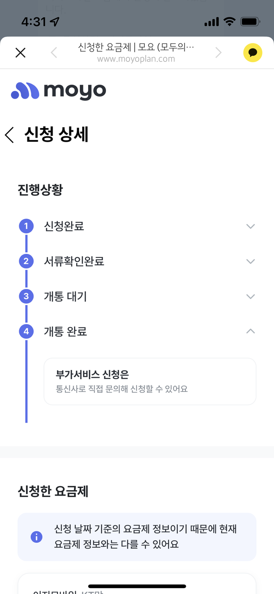
Task: Open the yellow KakaoTalk chat icon
Action: (253, 53)
